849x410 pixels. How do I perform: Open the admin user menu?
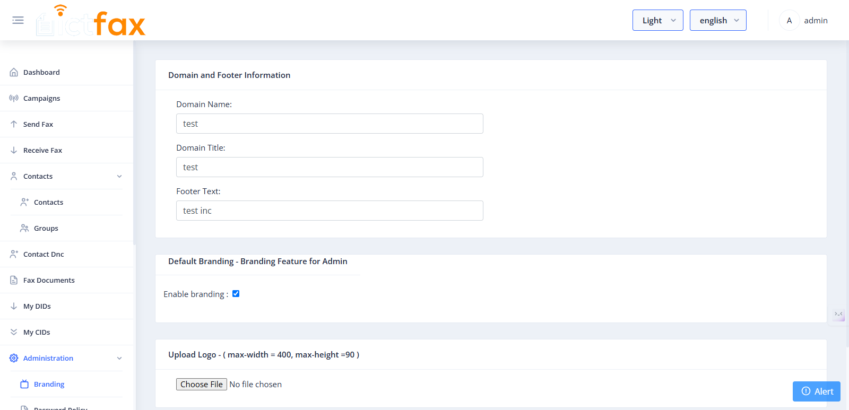click(x=803, y=20)
